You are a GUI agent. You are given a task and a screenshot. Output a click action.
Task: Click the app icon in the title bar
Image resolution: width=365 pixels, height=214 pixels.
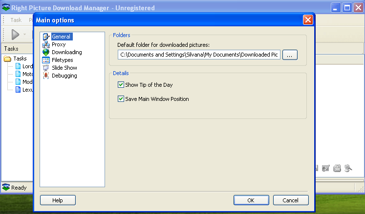pyautogui.click(x=6, y=8)
